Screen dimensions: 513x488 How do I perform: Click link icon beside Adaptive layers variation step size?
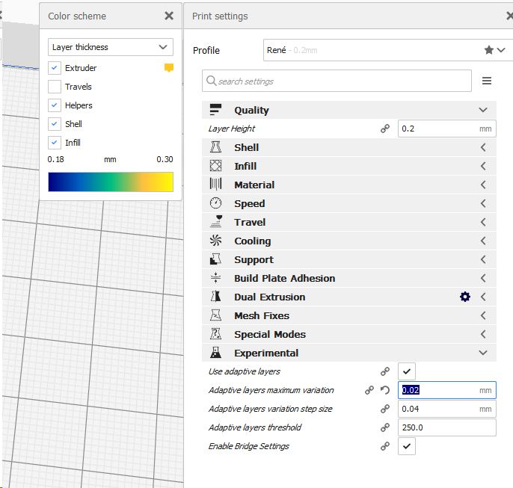click(385, 409)
